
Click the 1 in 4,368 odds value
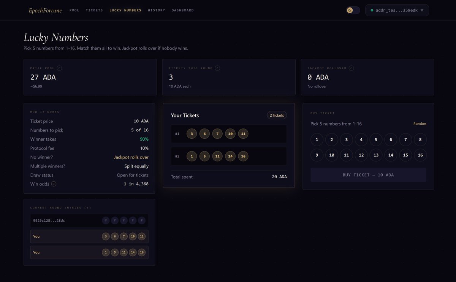136,184
